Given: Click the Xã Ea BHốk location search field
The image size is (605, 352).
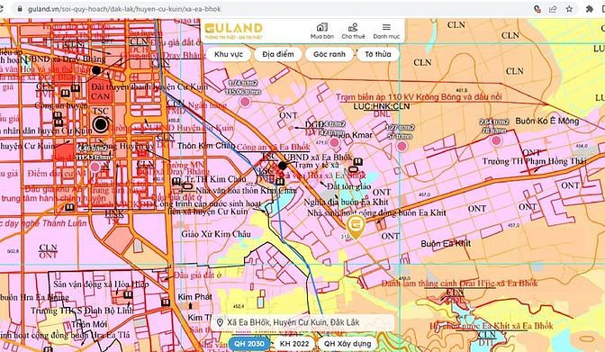Looking at the screenshot, I should [x=302, y=322].
